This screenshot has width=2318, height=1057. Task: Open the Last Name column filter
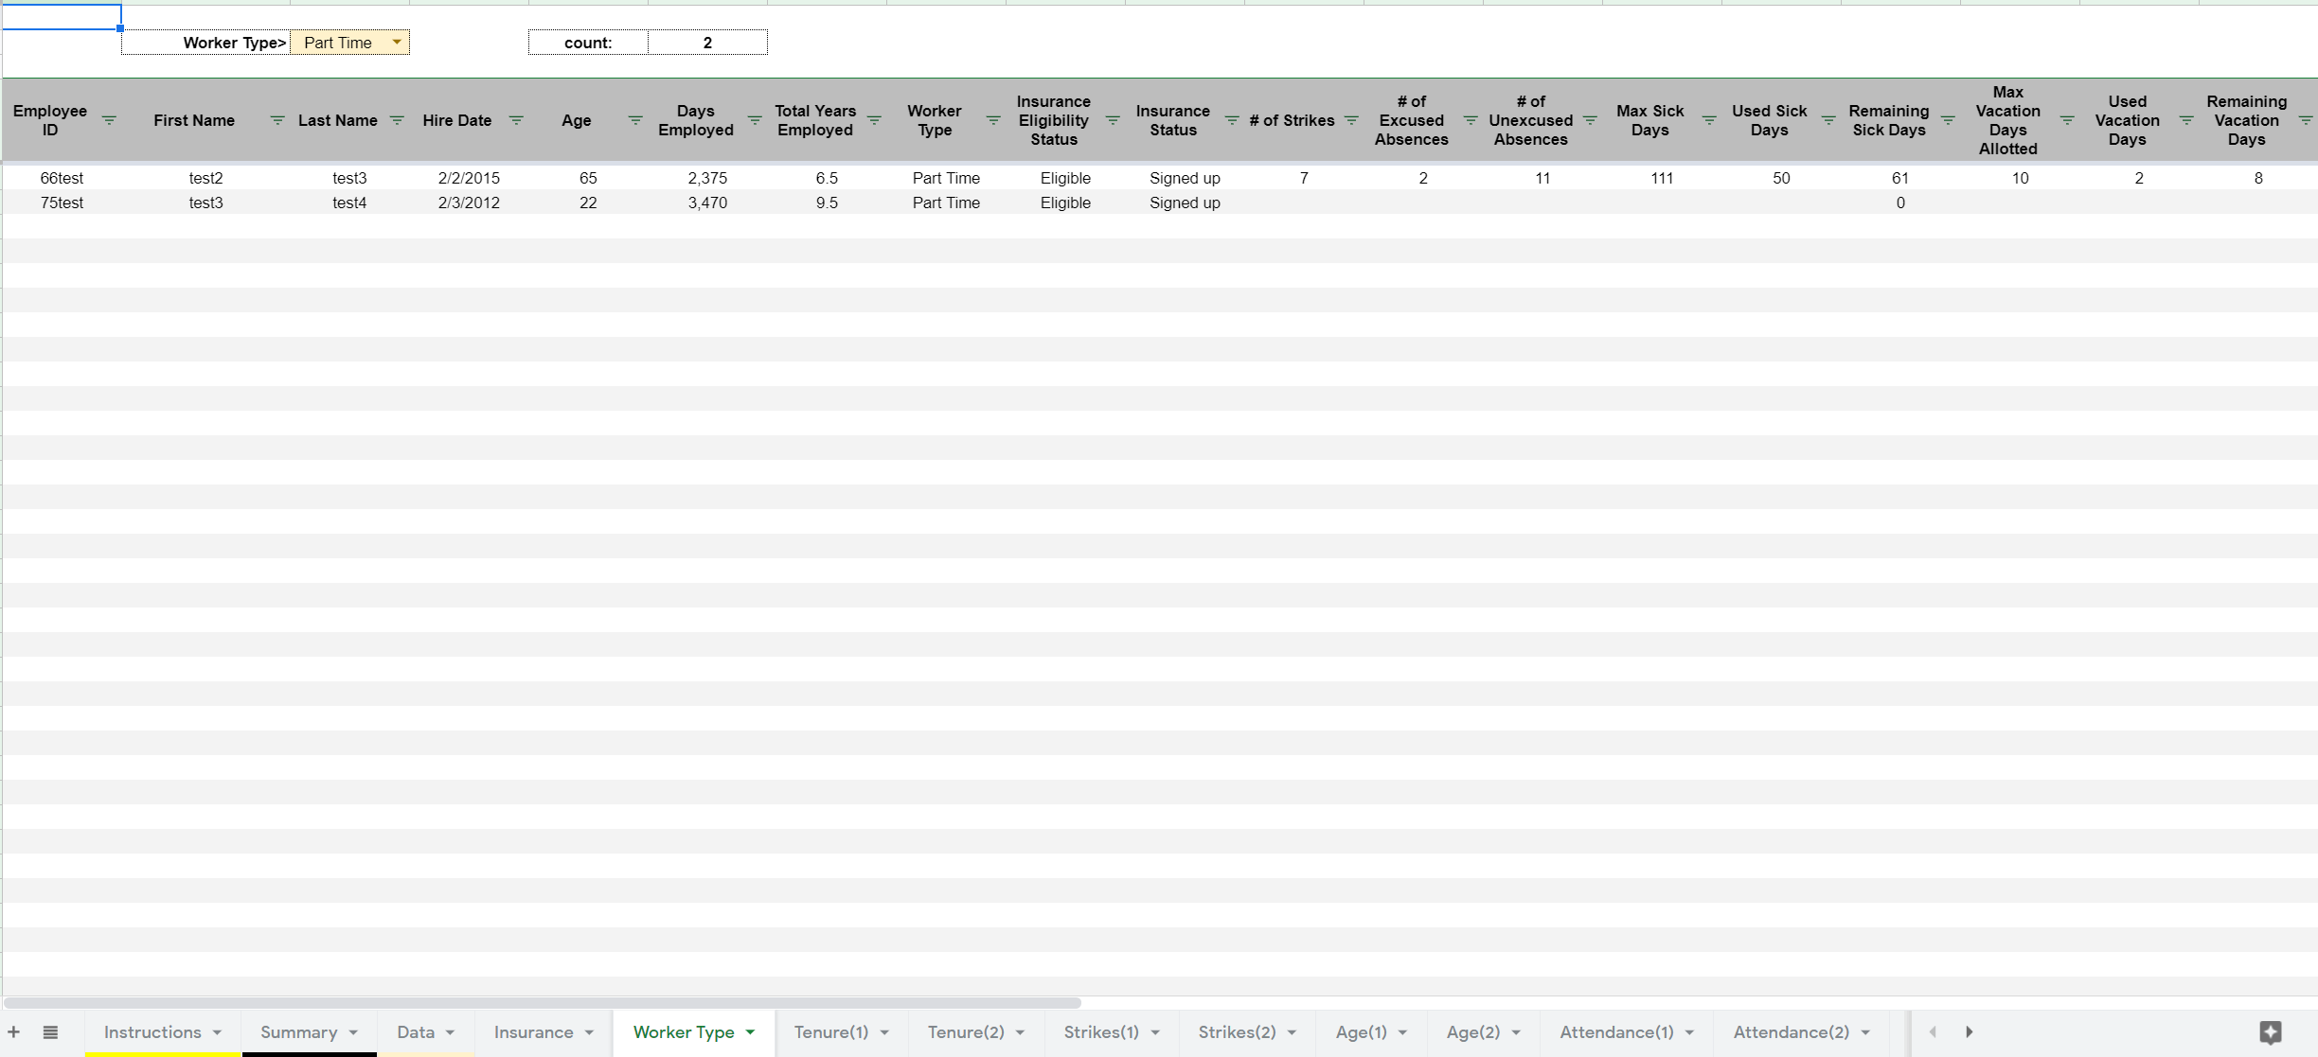coord(397,120)
